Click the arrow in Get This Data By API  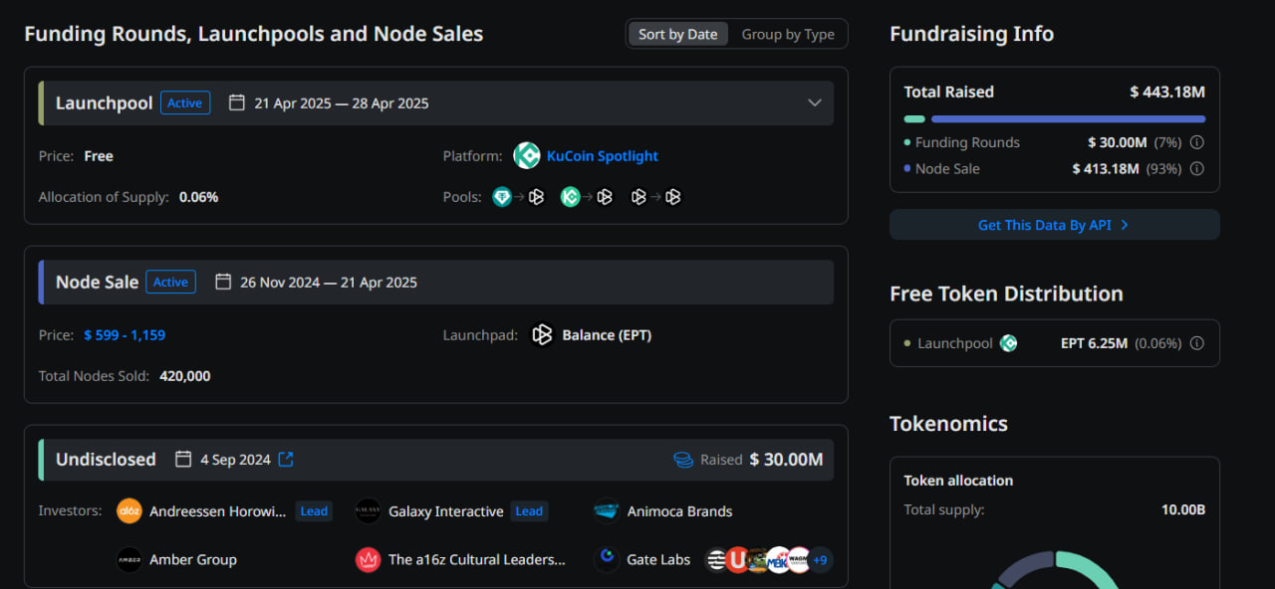(1125, 225)
